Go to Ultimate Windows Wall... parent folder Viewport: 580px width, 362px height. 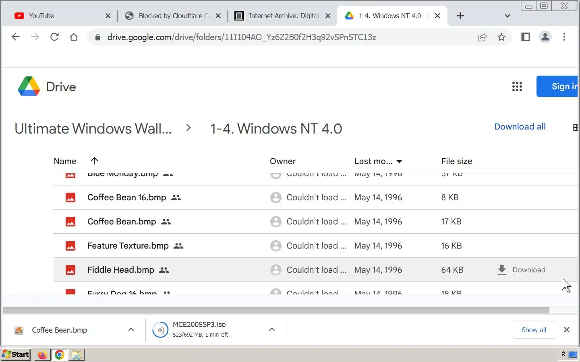click(x=93, y=129)
